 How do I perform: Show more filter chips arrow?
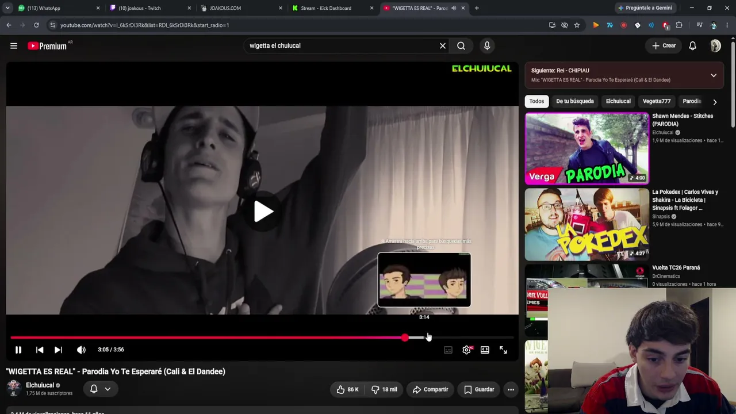[715, 102]
